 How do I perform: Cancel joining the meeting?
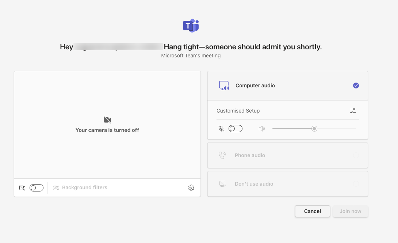pyautogui.click(x=313, y=211)
